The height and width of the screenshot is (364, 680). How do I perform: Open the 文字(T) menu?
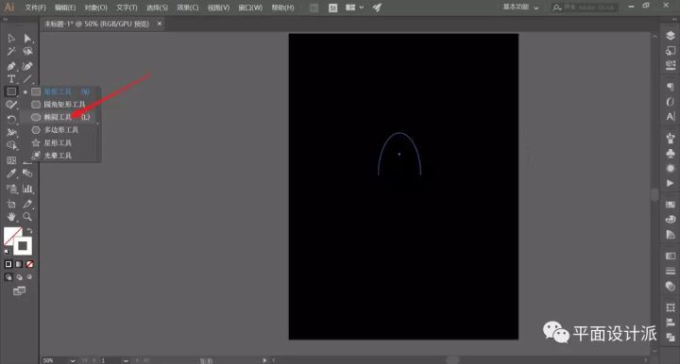[x=127, y=8]
